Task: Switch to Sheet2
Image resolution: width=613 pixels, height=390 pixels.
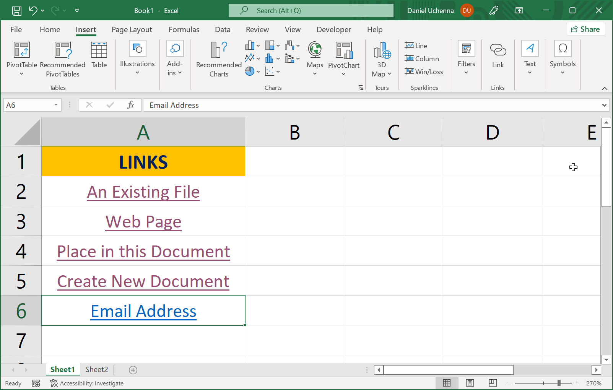Action: pyautogui.click(x=96, y=369)
